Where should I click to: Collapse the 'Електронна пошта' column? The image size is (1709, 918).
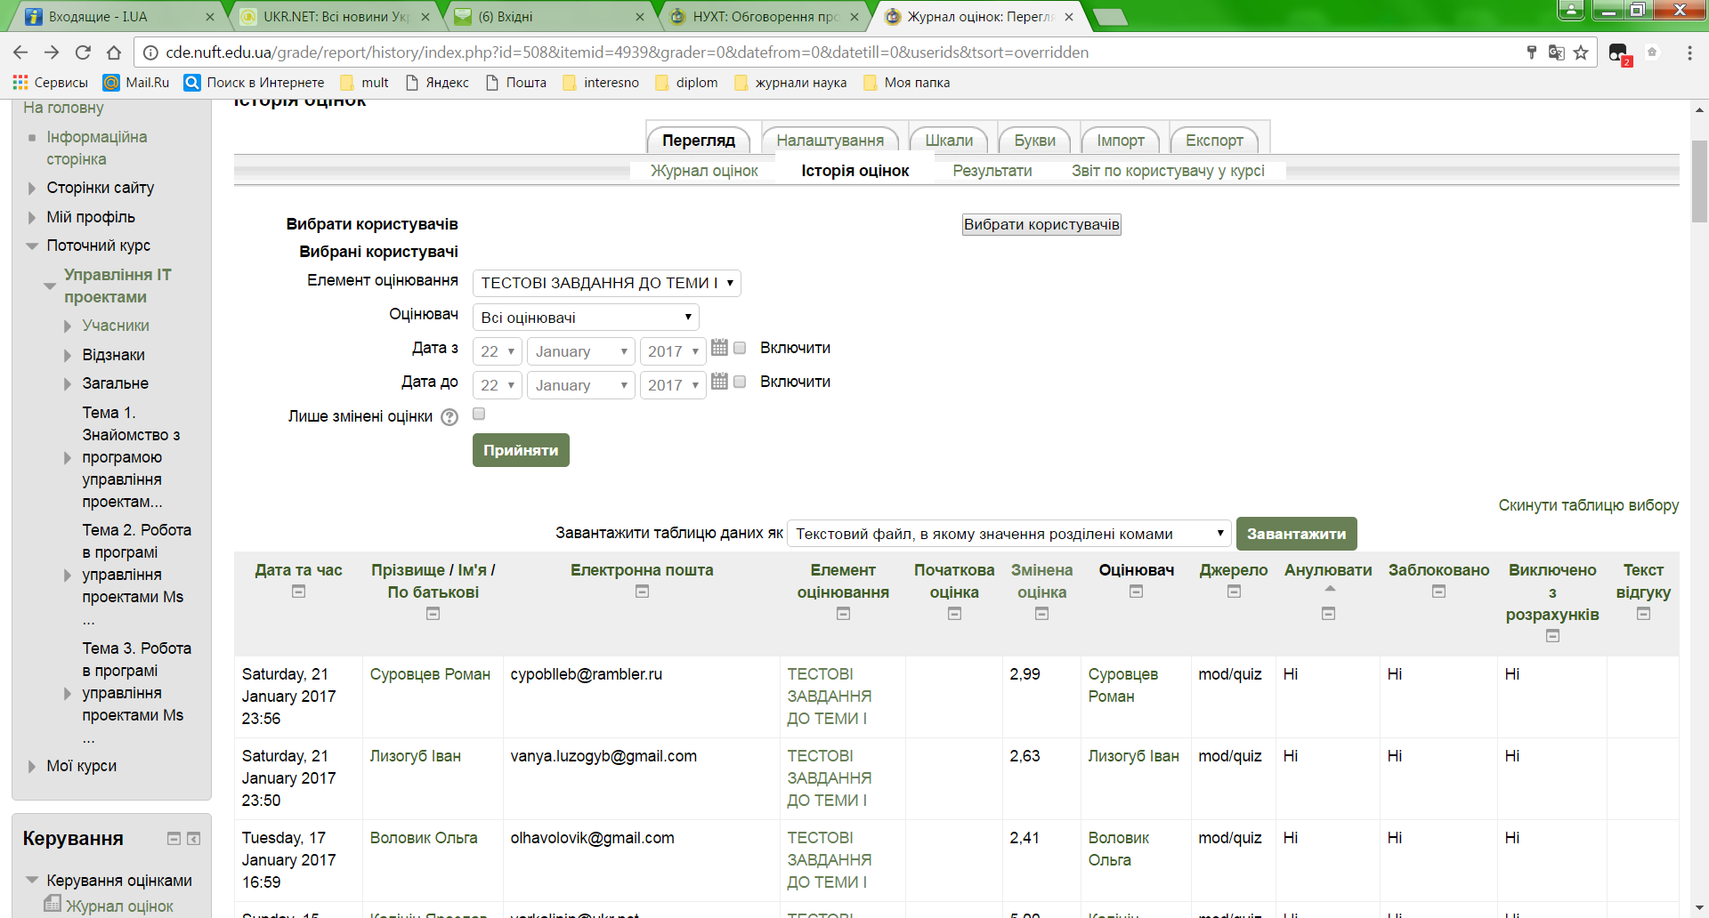tap(642, 592)
